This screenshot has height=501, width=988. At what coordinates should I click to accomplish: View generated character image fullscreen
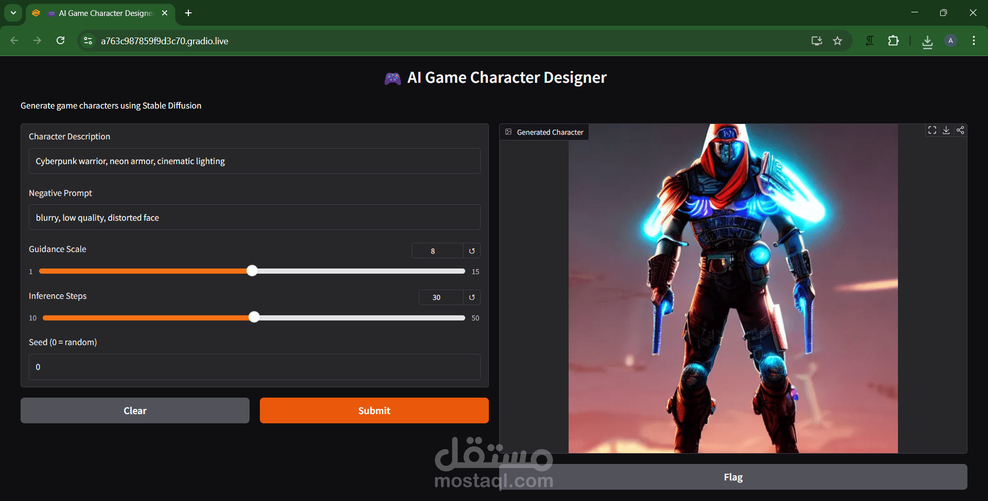[x=932, y=130]
